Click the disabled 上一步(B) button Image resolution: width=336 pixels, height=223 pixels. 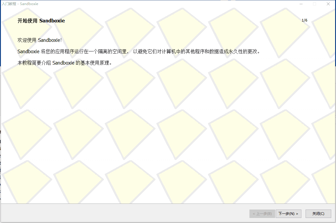pos(262,213)
